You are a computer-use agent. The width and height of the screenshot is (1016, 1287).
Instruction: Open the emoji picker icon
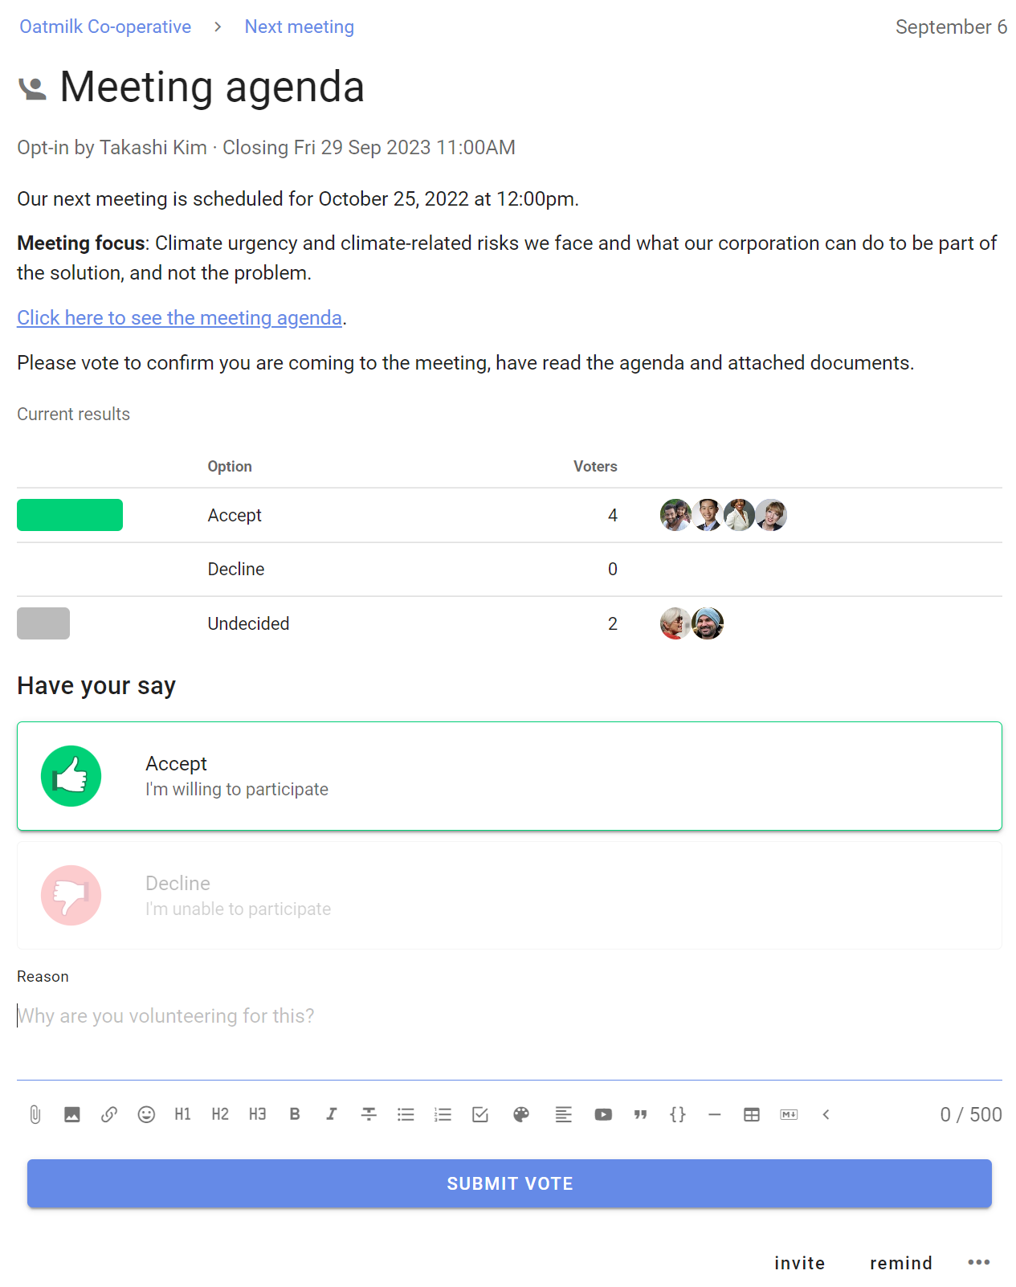(146, 1114)
